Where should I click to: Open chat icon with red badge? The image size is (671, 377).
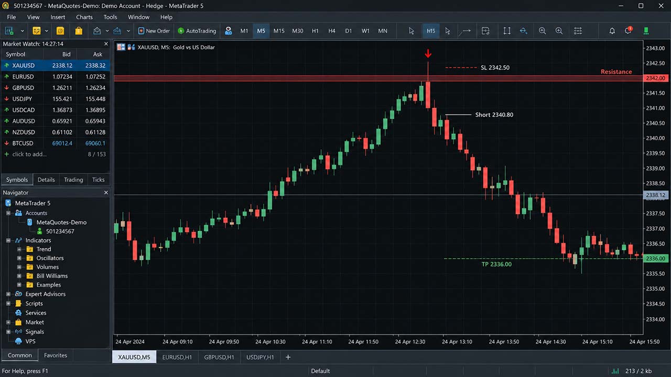coord(628,31)
